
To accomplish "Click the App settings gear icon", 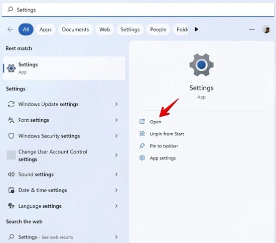I will tap(142, 158).
